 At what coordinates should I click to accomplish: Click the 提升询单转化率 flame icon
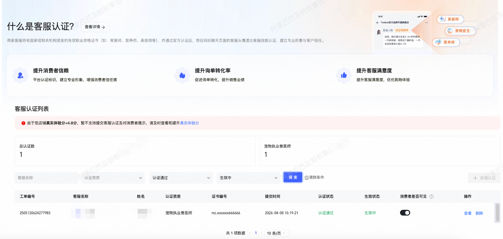182,76
